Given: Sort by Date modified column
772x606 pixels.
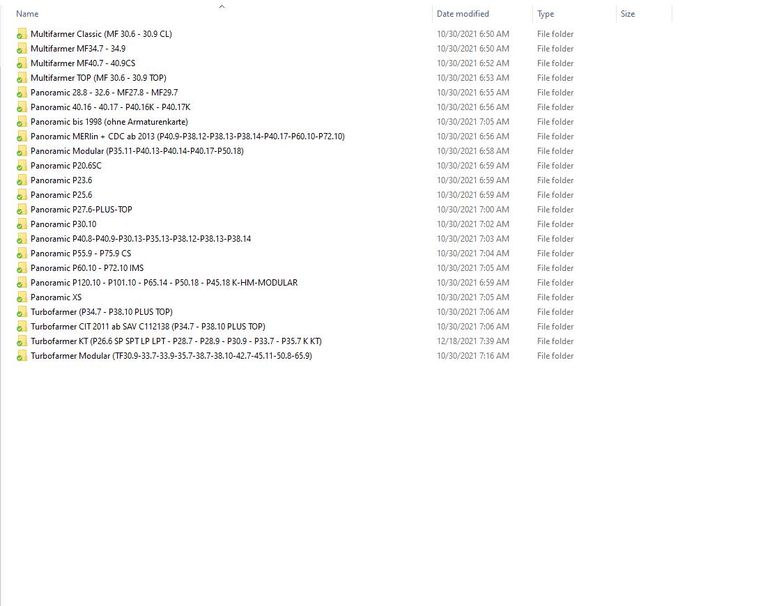Looking at the screenshot, I should tap(463, 14).
